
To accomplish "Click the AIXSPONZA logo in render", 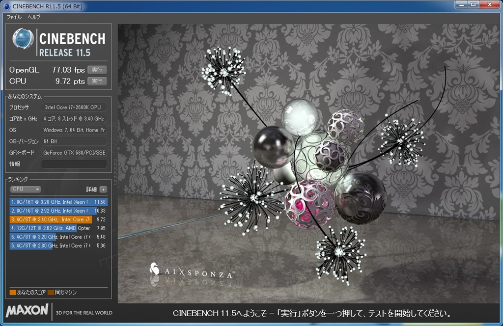I will [x=192, y=271].
